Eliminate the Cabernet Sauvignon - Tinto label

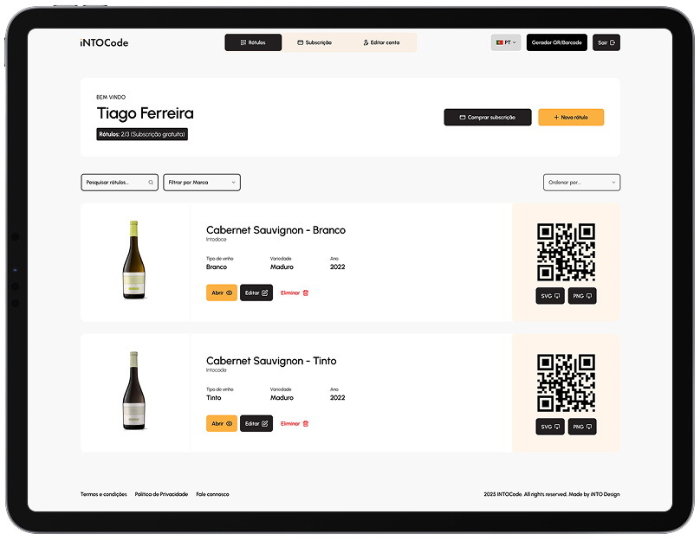[x=295, y=424]
